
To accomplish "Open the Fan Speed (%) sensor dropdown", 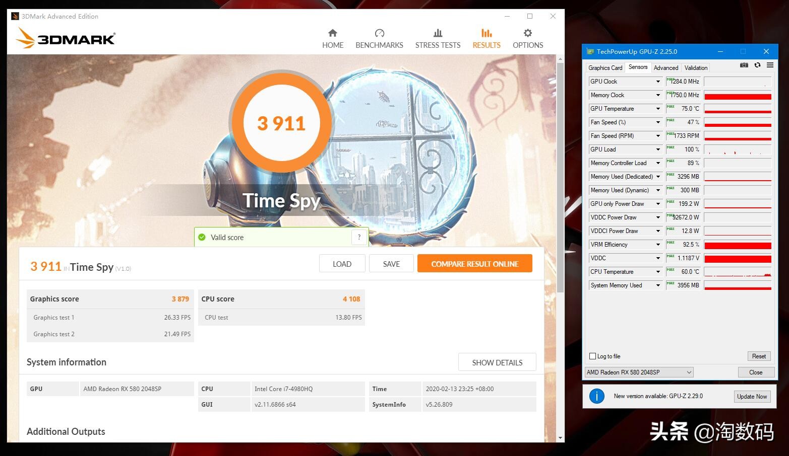I will (657, 122).
